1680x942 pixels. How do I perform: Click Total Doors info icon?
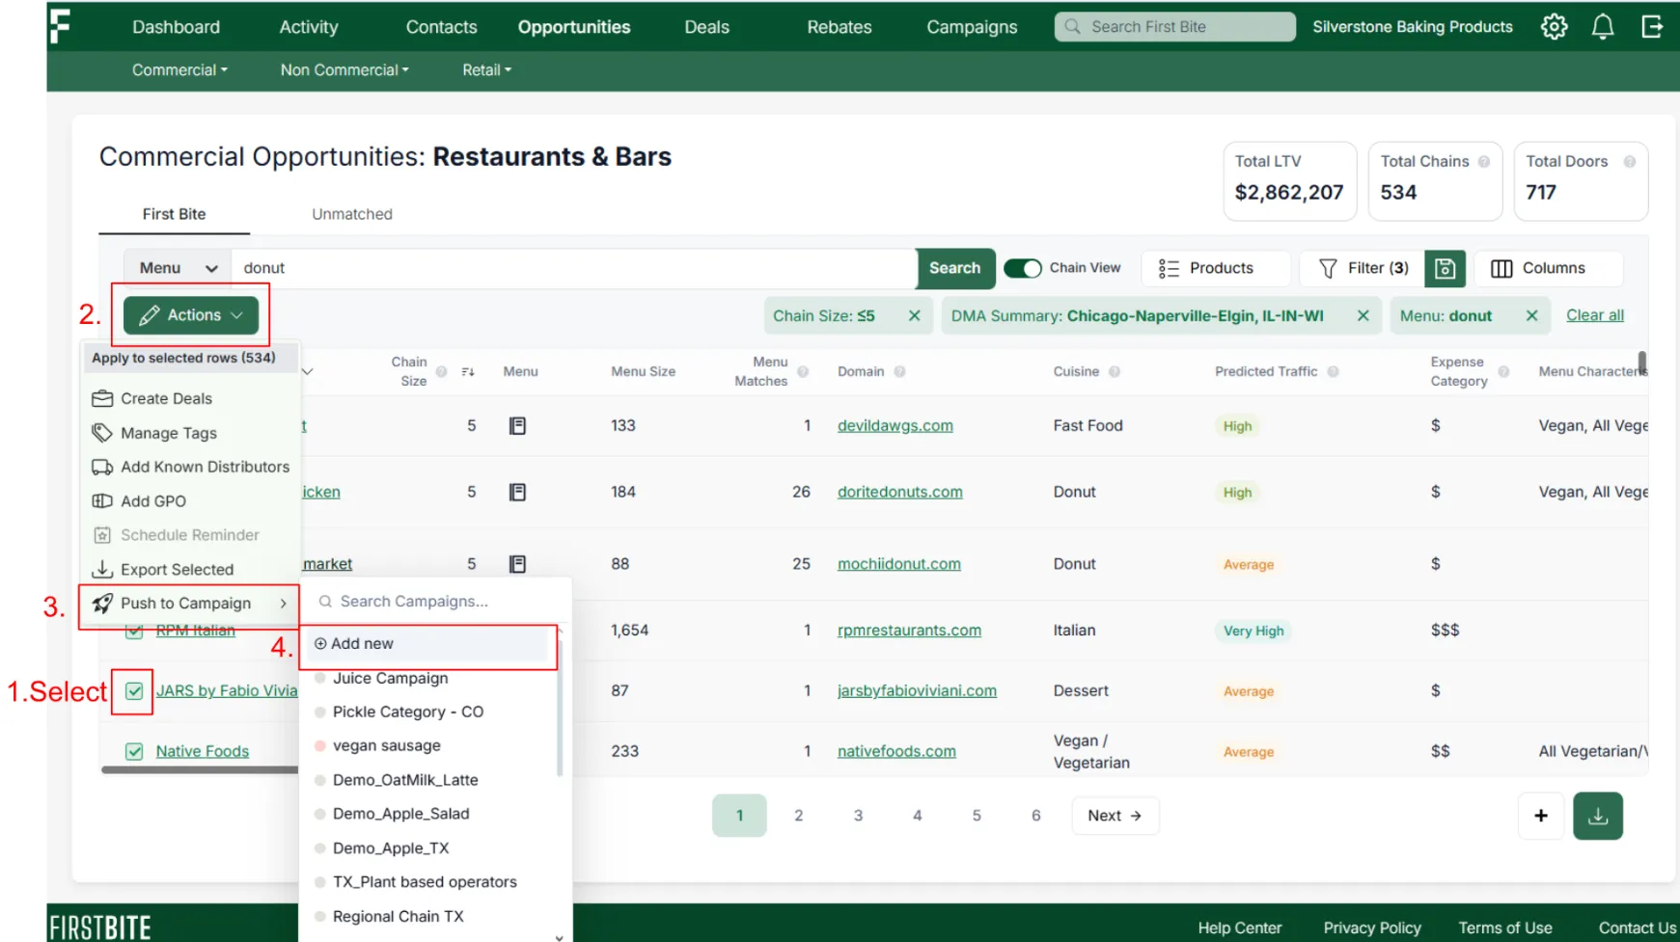pyautogui.click(x=1630, y=162)
